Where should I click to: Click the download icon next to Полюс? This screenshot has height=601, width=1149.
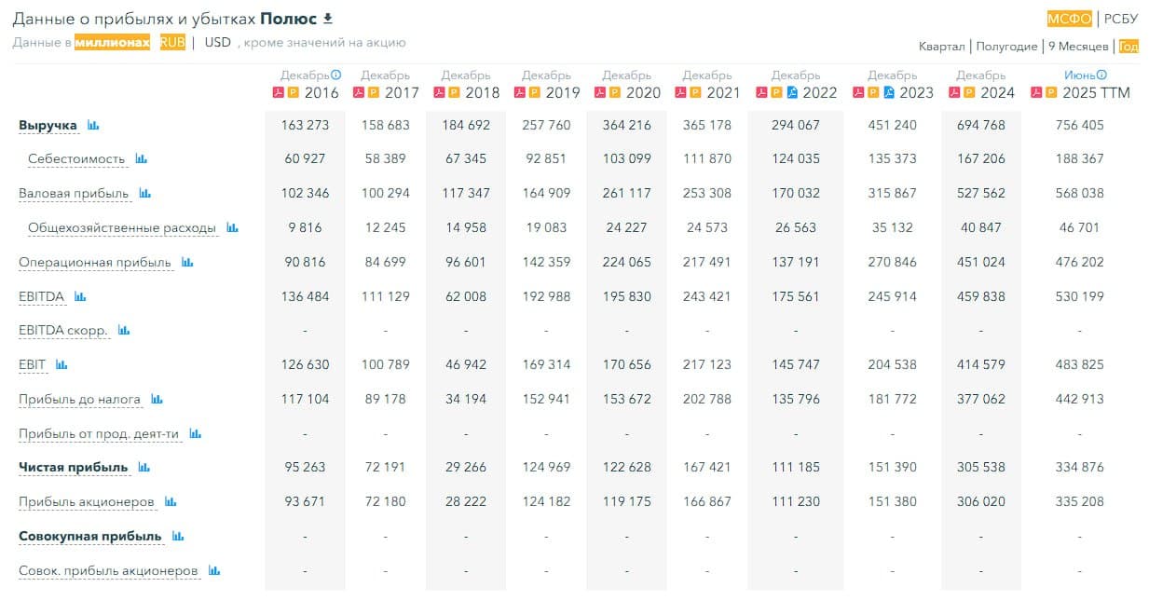tap(327, 19)
